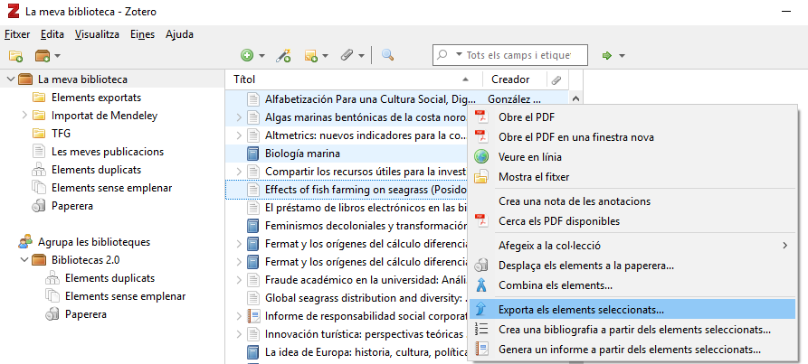
Task: Select El préstamo de libros electrónicos row
Action: click(x=347, y=207)
